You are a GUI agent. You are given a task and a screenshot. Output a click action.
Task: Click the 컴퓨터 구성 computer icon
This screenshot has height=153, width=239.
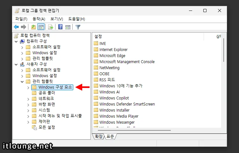tap(22, 41)
